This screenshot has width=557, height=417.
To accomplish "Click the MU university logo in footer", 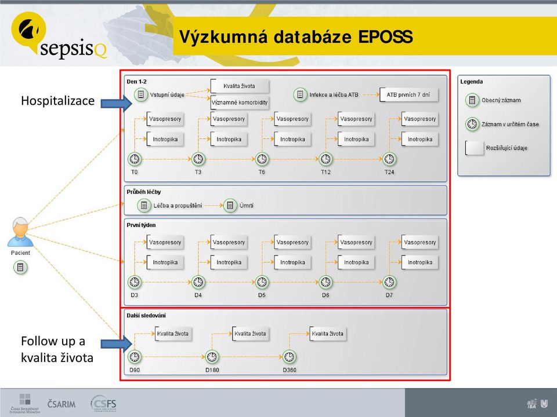I will tap(544, 404).
